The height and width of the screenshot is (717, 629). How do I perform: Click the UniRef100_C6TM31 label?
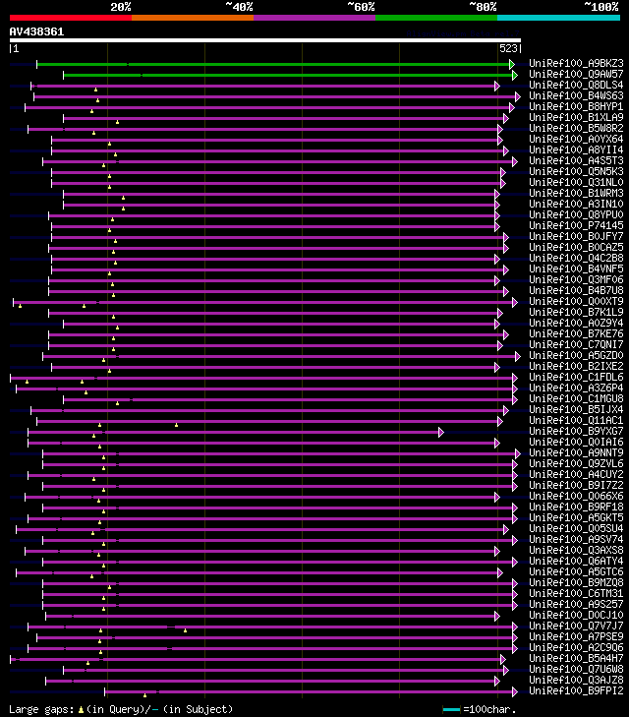(576, 593)
